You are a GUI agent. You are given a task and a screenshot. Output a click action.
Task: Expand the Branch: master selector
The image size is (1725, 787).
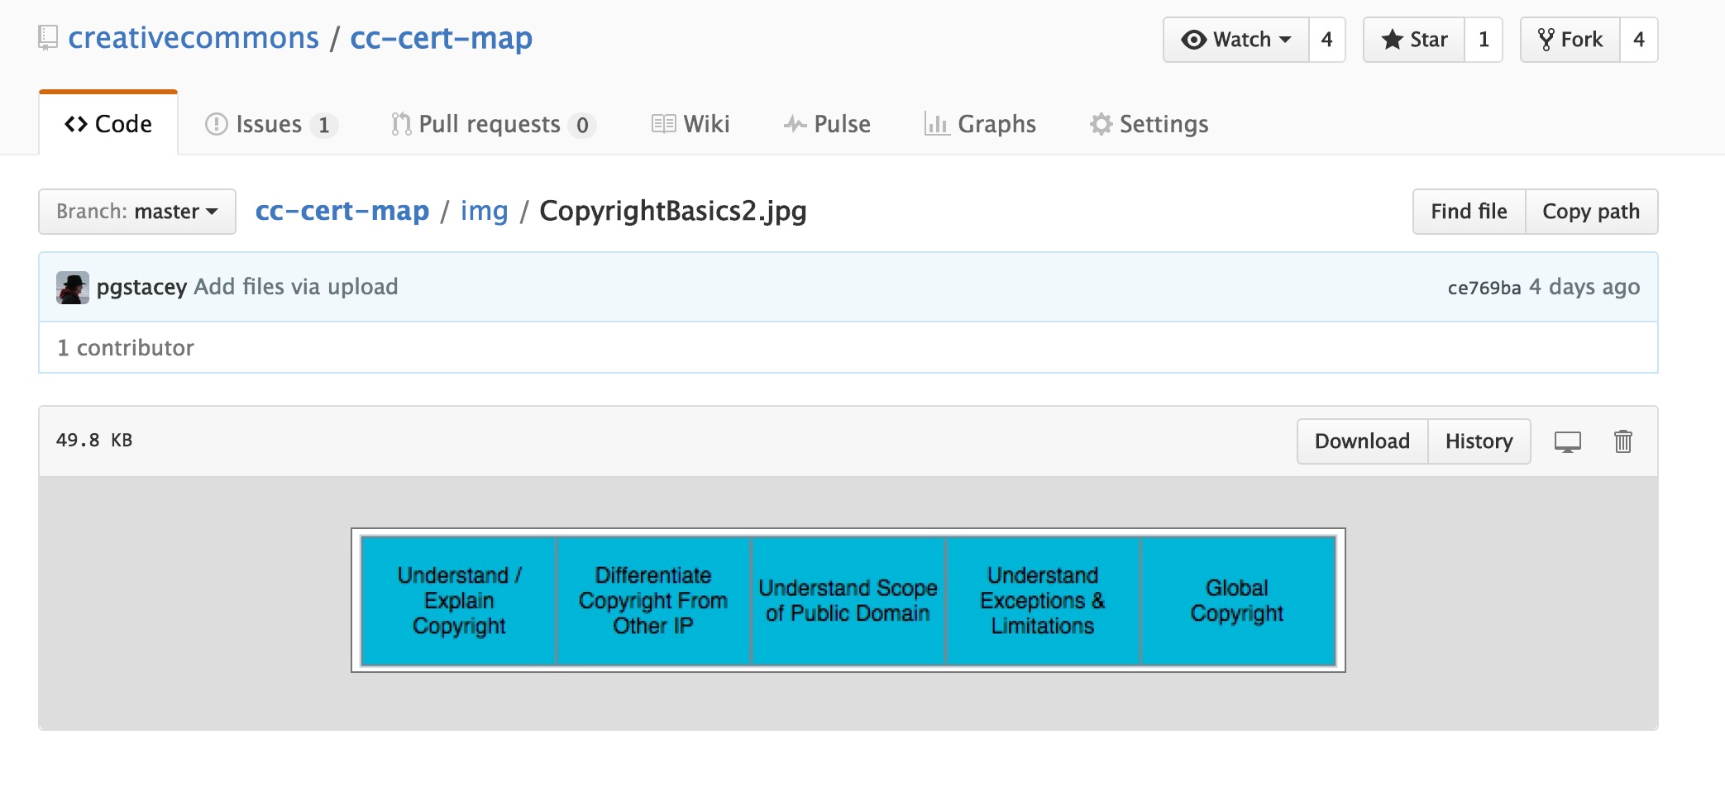pyautogui.click(x=137, y=212)
